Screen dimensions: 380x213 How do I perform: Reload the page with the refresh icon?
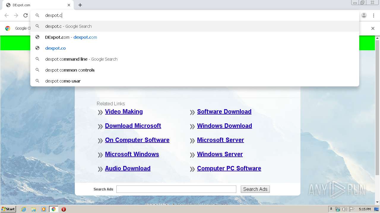click(26, 15)
